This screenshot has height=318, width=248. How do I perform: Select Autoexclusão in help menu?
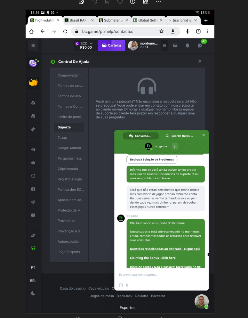coord(68,241)
